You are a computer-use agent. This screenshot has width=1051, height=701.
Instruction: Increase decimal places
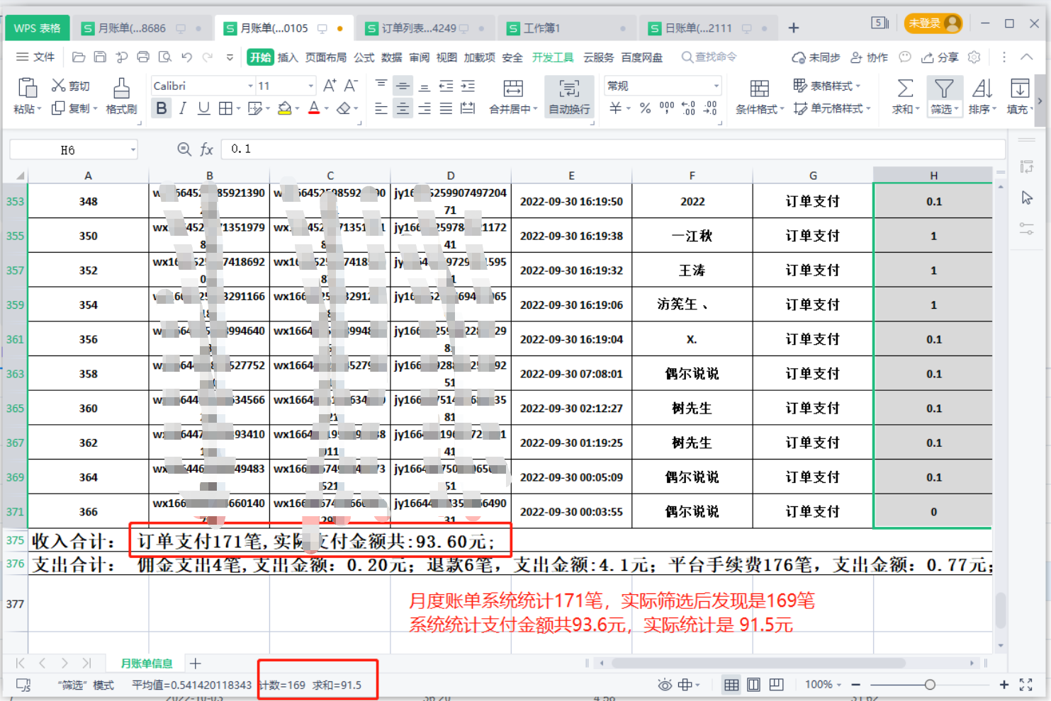click(x=688, y=108)
